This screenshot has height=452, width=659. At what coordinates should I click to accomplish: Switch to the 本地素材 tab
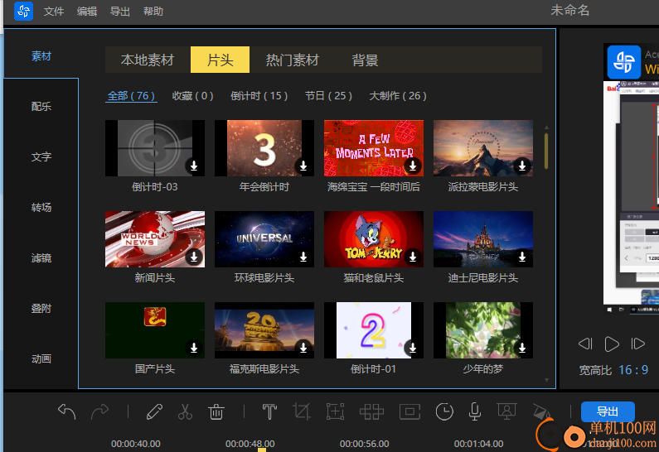pos(148,60)
